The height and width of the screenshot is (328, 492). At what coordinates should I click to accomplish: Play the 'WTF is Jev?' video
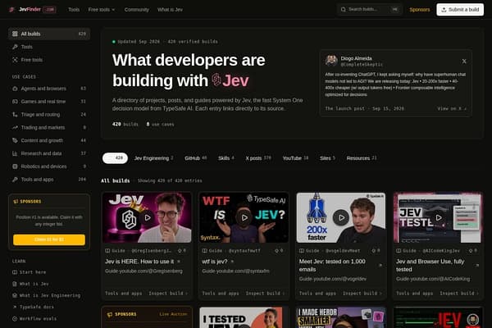tap(244, 217)
